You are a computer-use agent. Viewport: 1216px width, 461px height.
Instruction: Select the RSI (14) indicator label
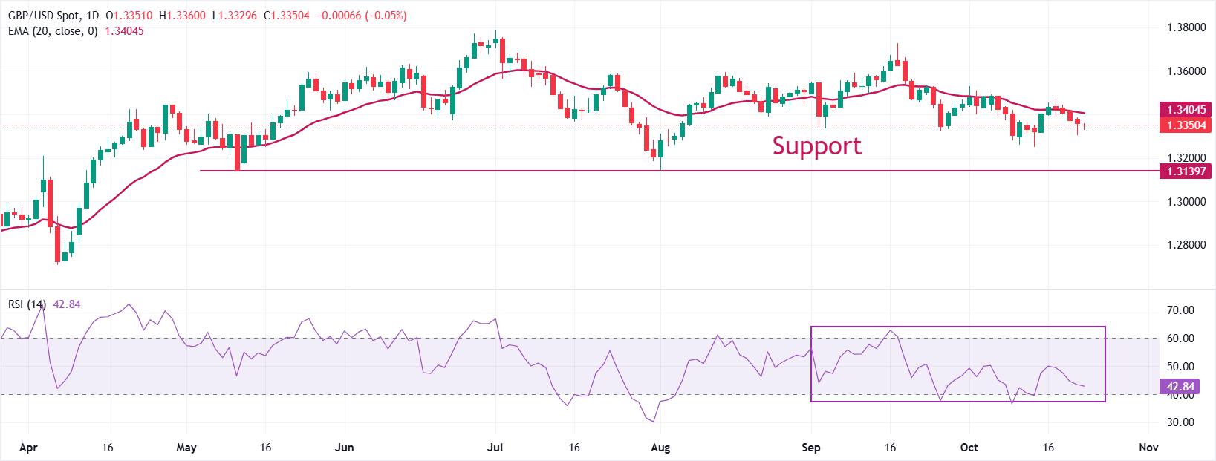point(28,304)
